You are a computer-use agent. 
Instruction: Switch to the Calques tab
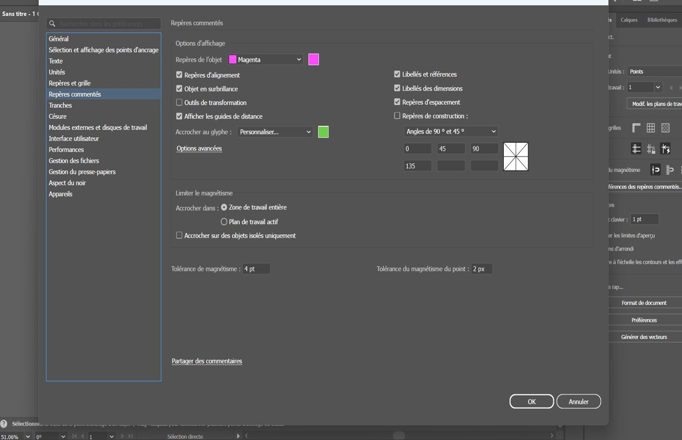coord(629,20)
